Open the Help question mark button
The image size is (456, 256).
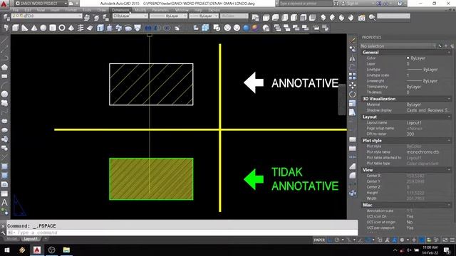pos(400,4)
